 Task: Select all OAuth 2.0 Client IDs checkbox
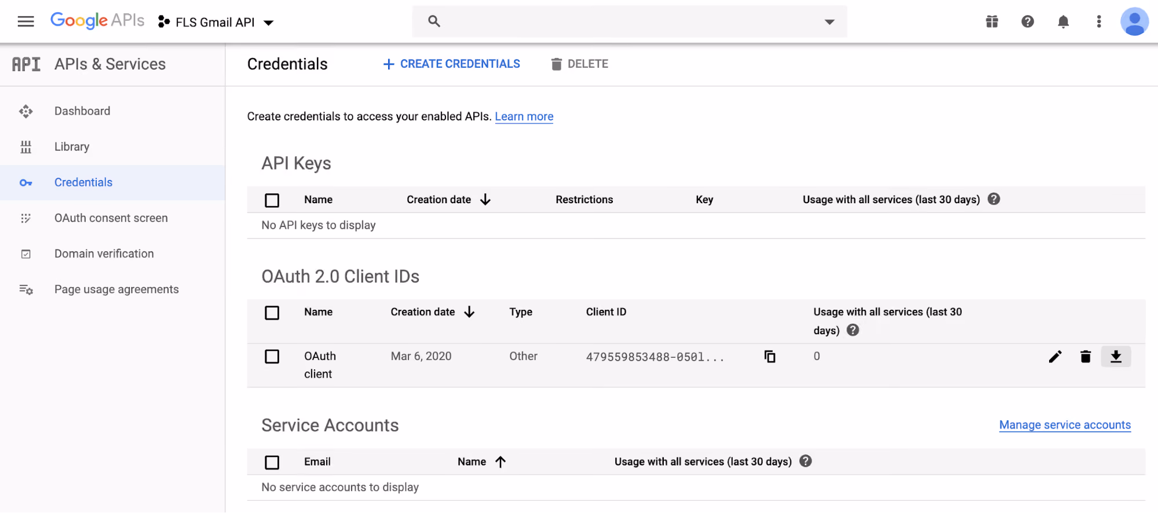(x=272, y=313)
